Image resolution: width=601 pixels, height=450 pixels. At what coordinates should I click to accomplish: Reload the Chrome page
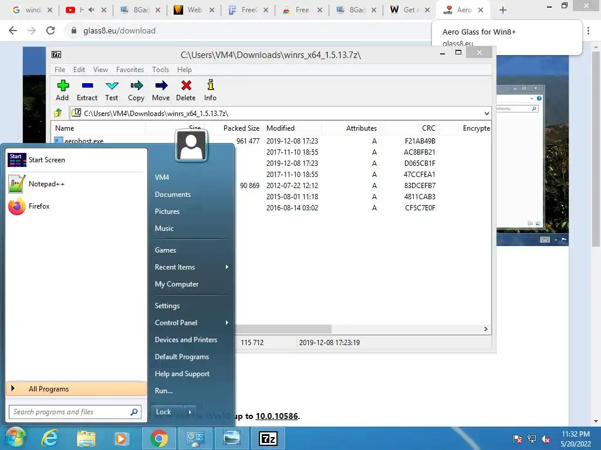point(50,30)
